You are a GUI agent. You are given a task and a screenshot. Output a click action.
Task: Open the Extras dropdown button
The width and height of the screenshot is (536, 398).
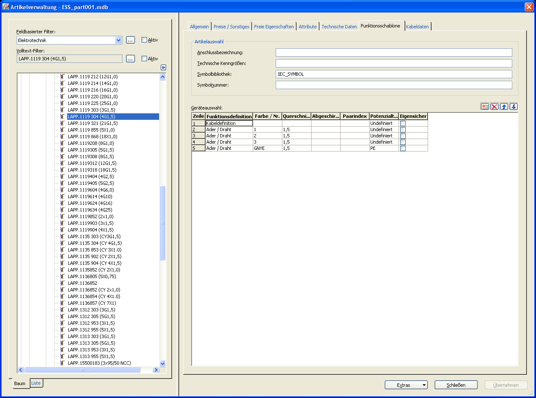tap(406, 385)
